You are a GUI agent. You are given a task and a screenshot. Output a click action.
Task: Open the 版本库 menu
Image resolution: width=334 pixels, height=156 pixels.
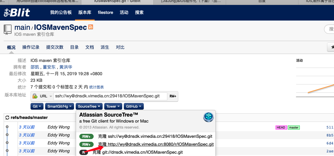[85, 12]
